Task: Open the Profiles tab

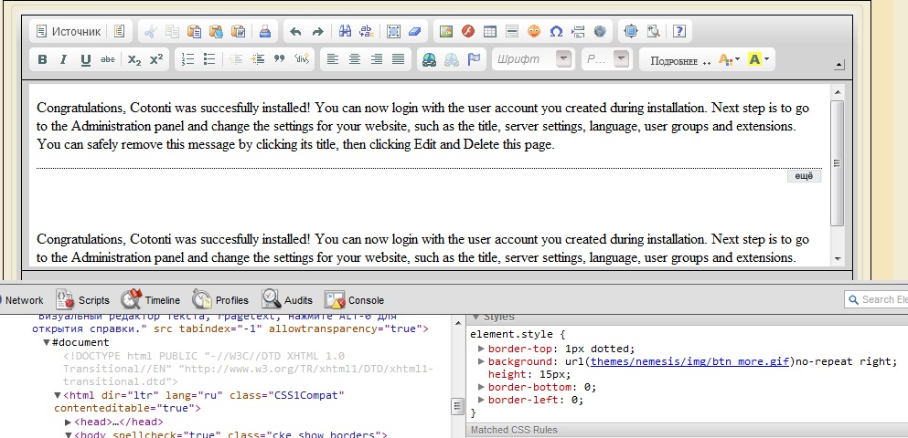Action: [x=220, y=299]
